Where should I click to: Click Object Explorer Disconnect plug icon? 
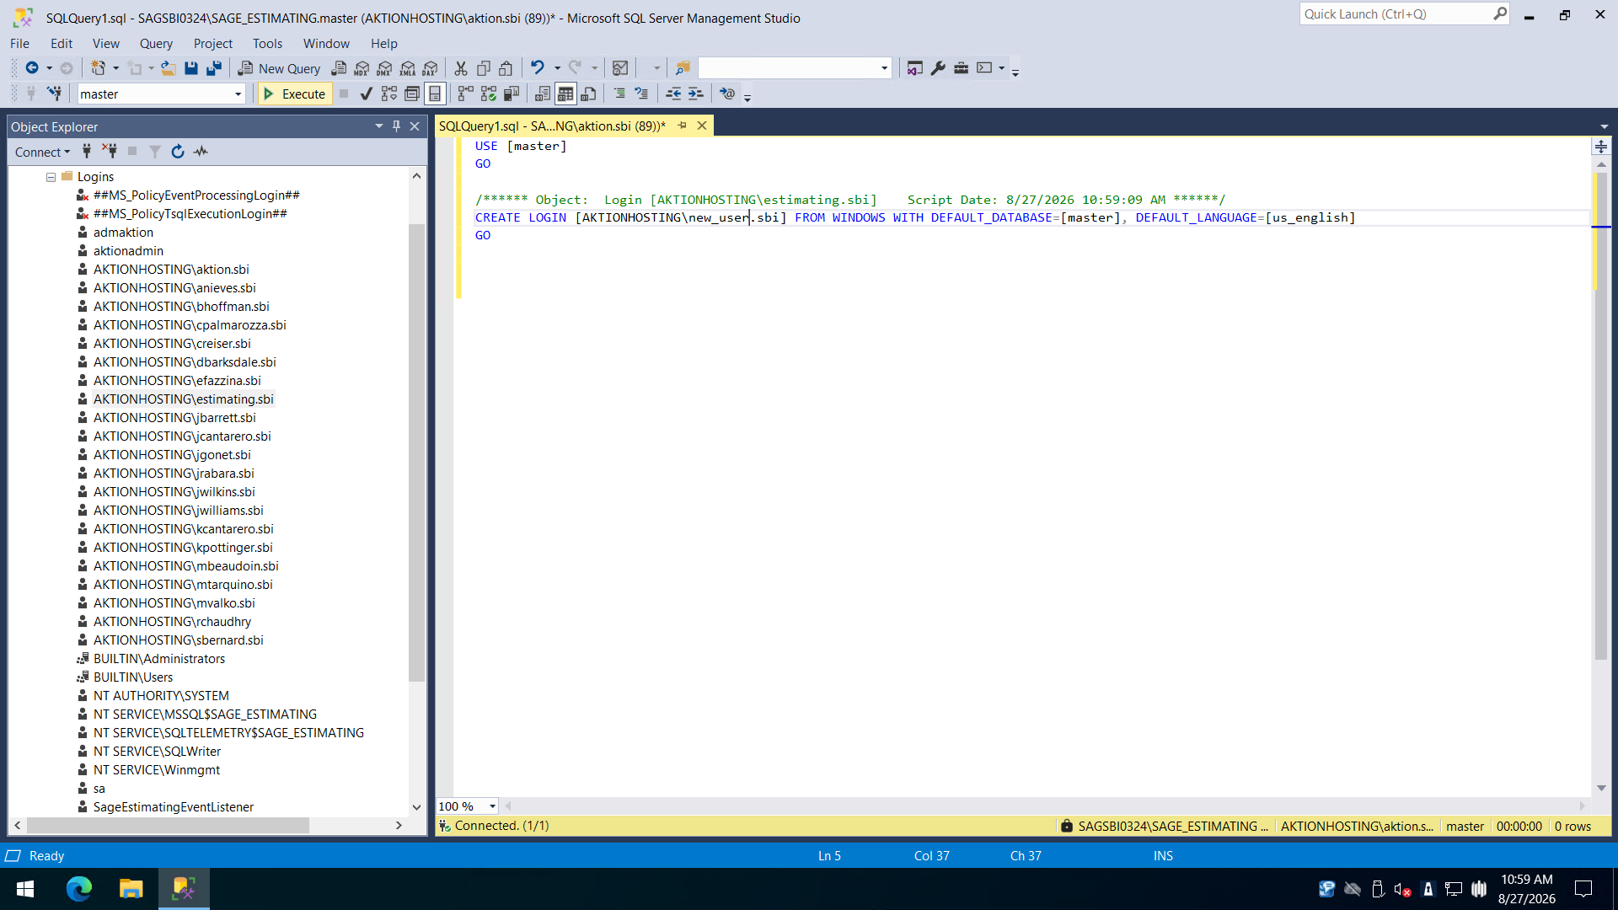[110, 152]
